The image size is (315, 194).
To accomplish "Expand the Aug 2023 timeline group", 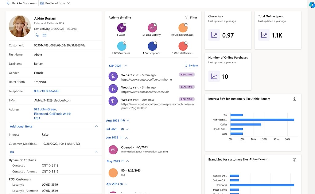I will tap(128, 121).
